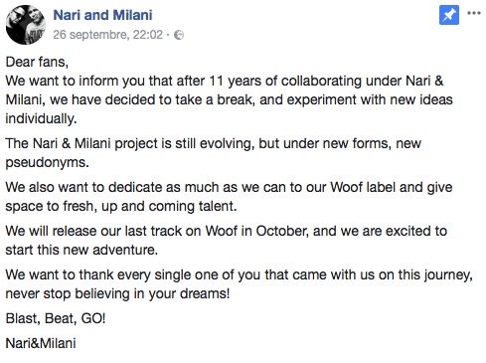Viewport: 486px width, 363px height.
Task: Click 'never stop believing in your dreams!'
Action: 117,293
